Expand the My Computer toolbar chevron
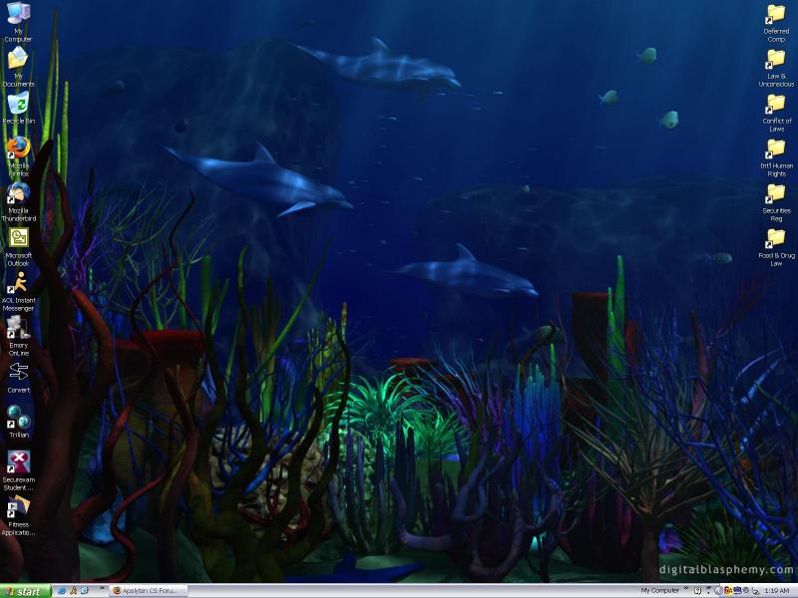The image size is (798, 598). [x=686, y=588]
